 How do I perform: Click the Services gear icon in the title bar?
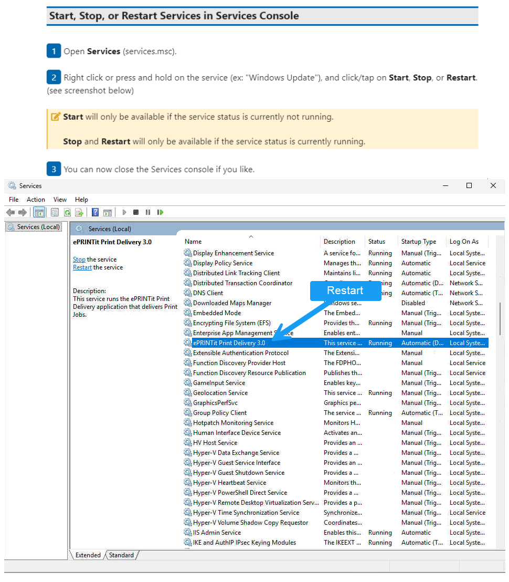[12, 185]
